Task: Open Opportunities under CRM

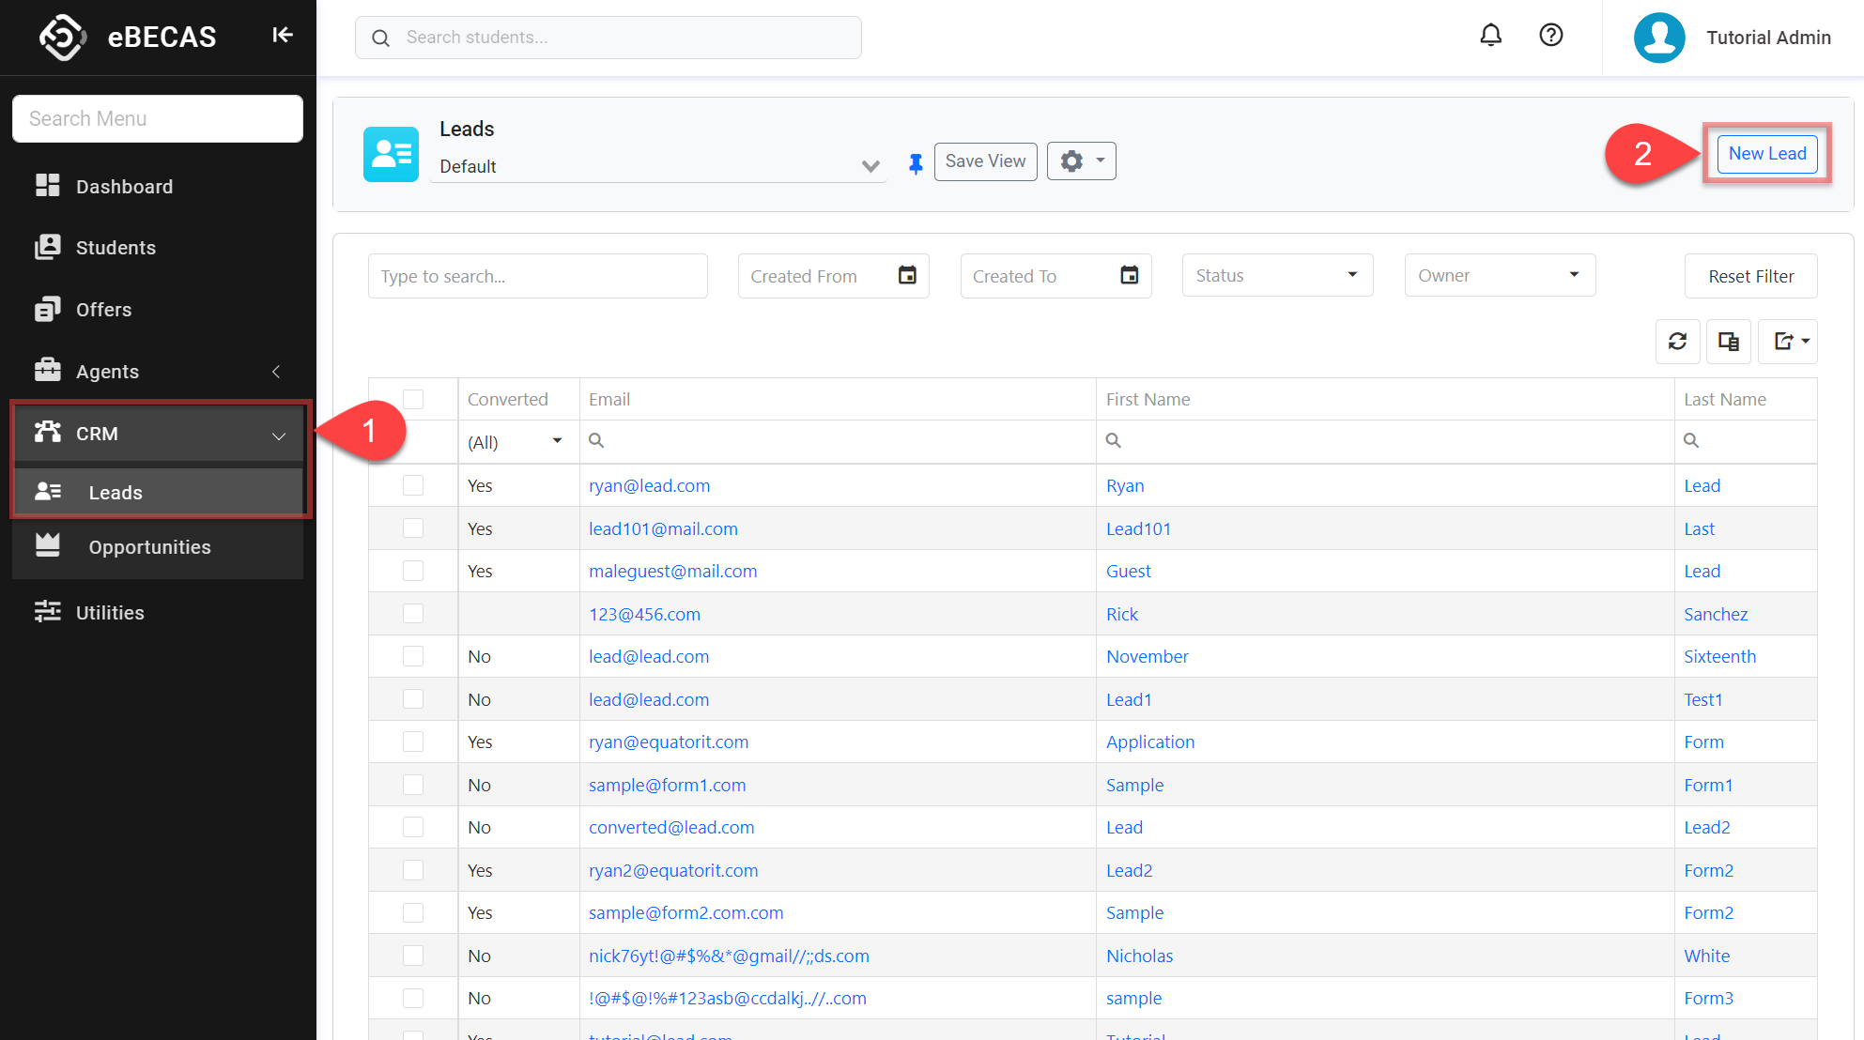Action: [x=158, y=547]
